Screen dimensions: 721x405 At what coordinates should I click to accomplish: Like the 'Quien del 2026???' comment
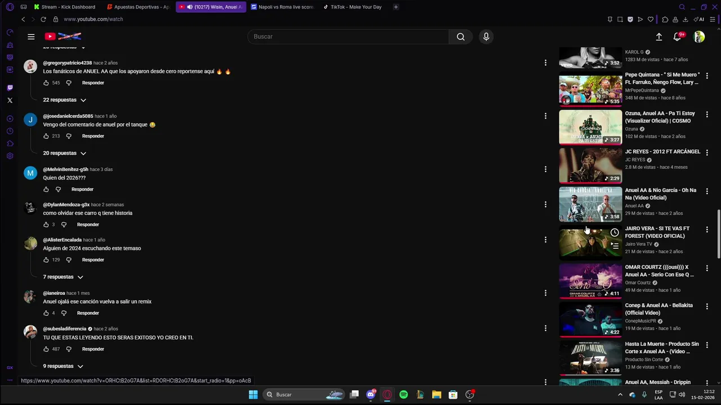coord(46,190)
